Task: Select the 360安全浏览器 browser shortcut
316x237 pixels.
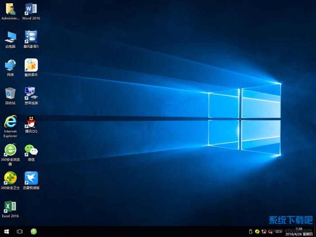Action: 10,150
